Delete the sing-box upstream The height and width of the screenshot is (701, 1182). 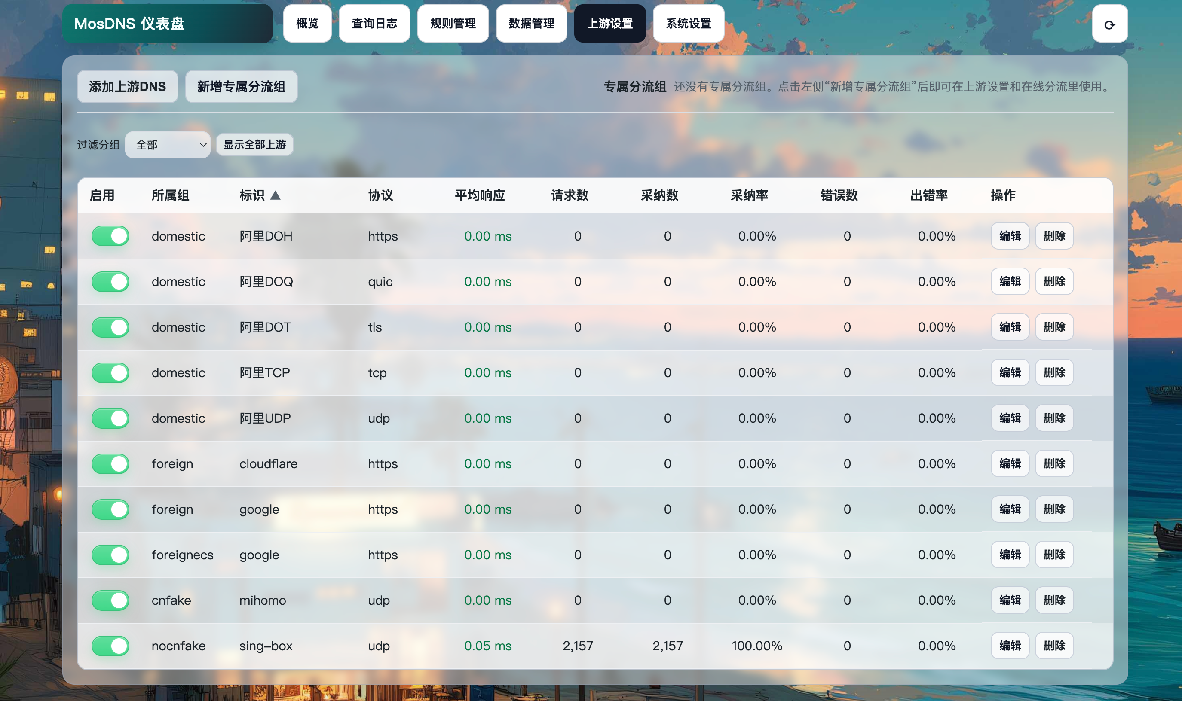click(1054, 646)
